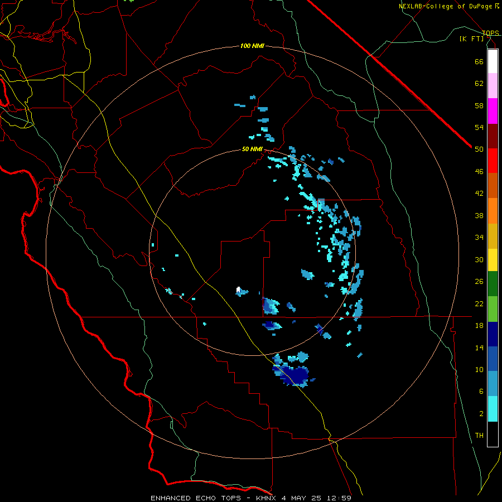Click the dark orange 42 kft legend swatch
Screen dimensions: 502x502
(x=493, y=186)
